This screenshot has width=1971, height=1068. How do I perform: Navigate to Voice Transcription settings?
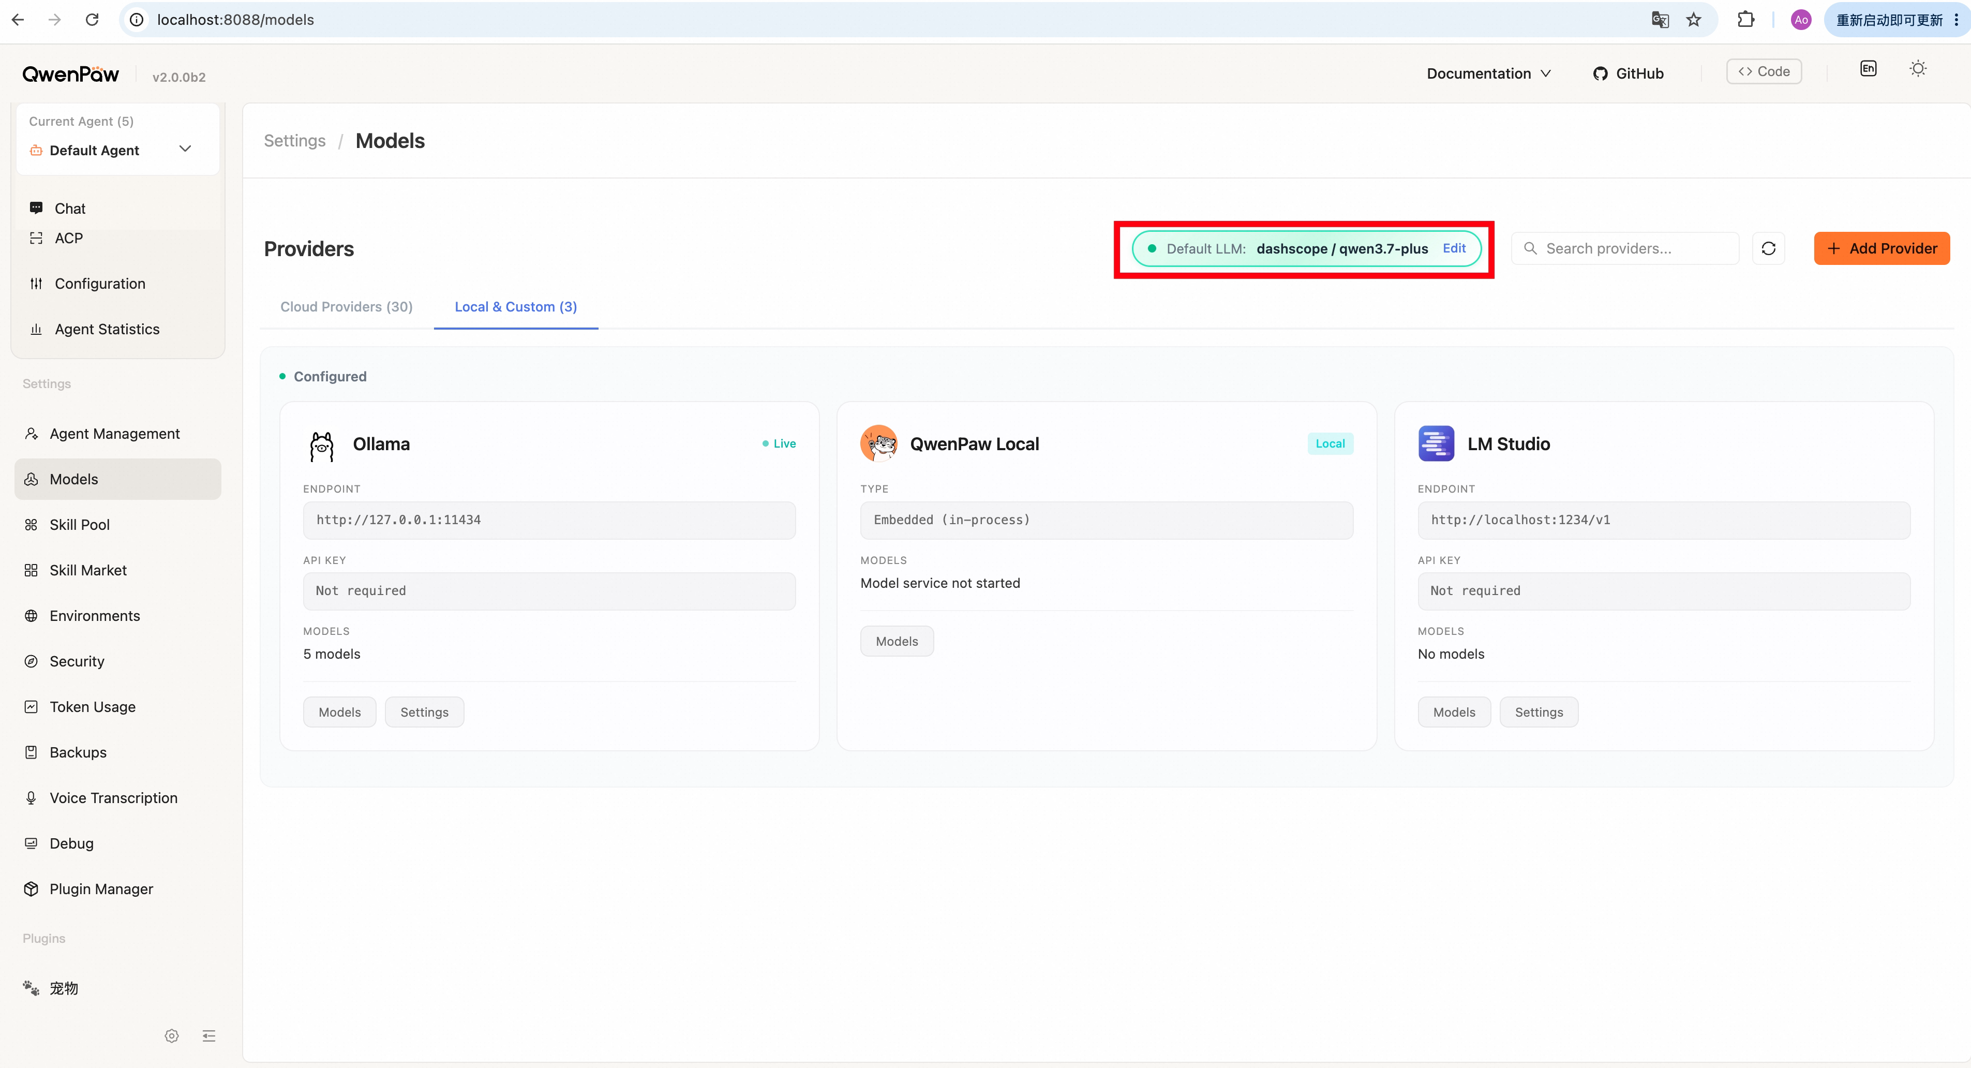click(118, 798)
